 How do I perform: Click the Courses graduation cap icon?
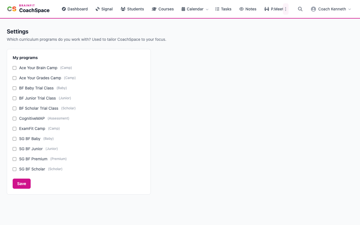[154, 9]
